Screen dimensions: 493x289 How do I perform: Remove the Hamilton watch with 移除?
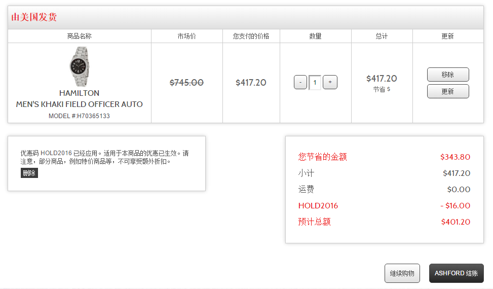coord(448,75)
